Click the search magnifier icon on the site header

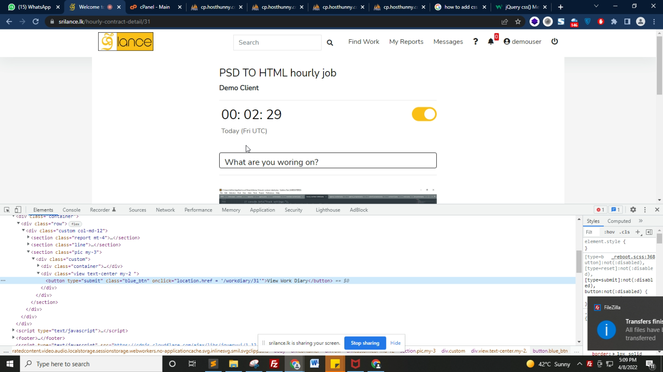point(330,43)
